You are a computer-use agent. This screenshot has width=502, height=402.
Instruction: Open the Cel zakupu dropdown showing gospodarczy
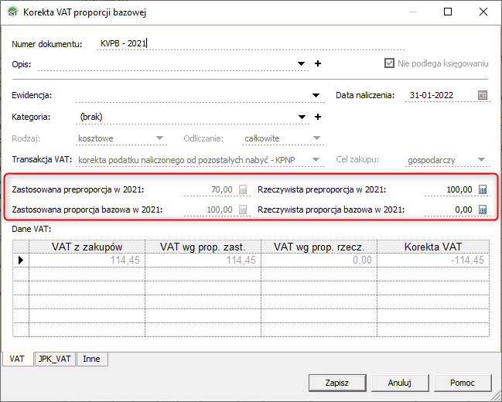coord(481,160)
